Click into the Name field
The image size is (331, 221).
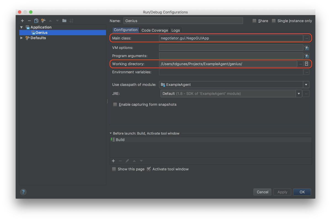(183, 21)
